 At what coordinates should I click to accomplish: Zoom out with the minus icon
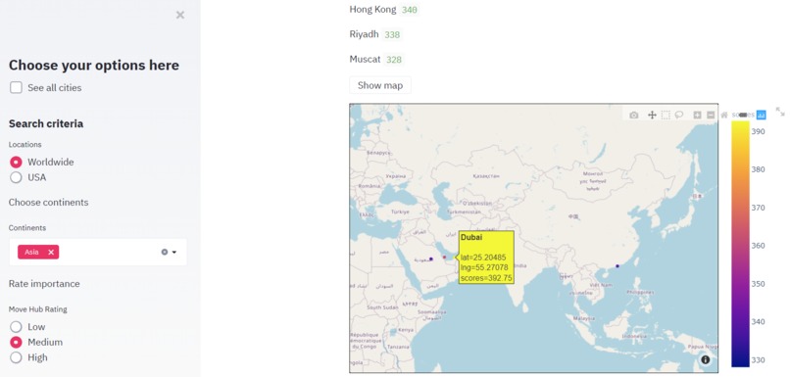[x=711, y=116]
